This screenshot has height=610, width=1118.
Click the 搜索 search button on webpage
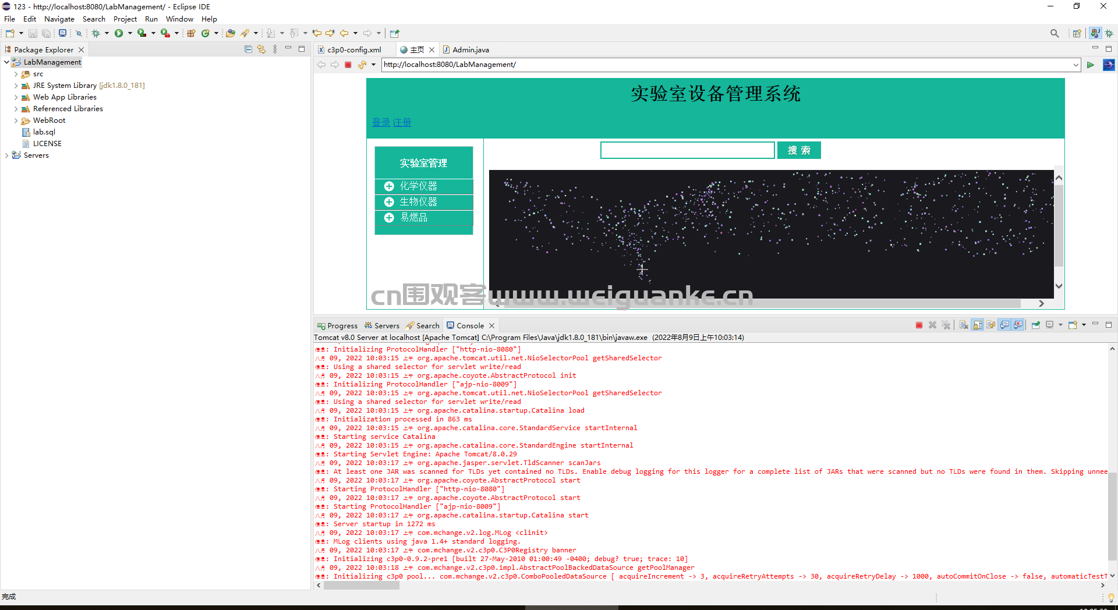pyautogui.click(x=799, y=150)
